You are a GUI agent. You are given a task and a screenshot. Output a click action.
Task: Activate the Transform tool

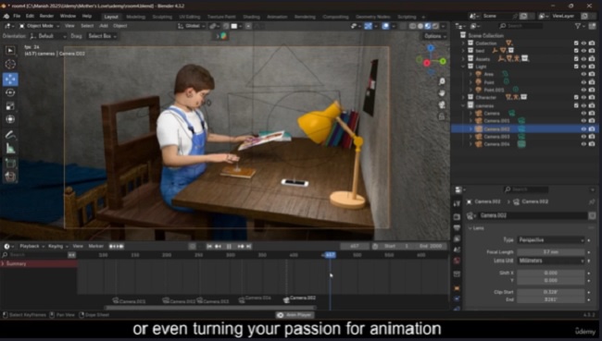pyautogui.click(x=10, y=119)
